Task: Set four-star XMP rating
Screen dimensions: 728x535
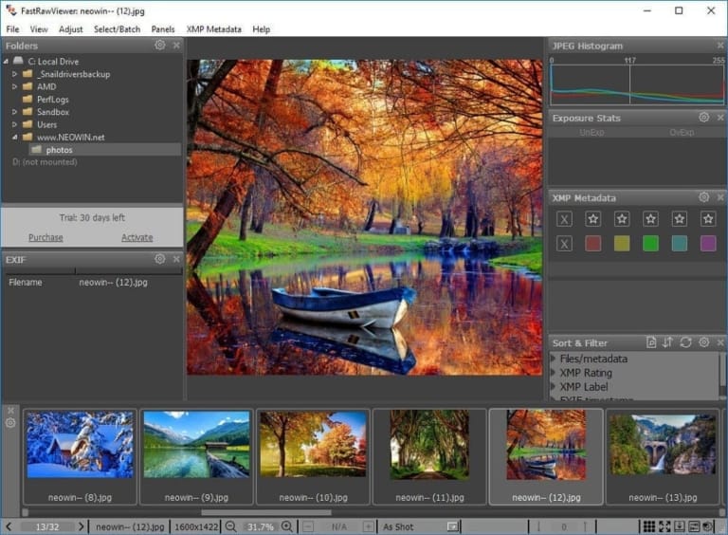Action: coord(680,219)
